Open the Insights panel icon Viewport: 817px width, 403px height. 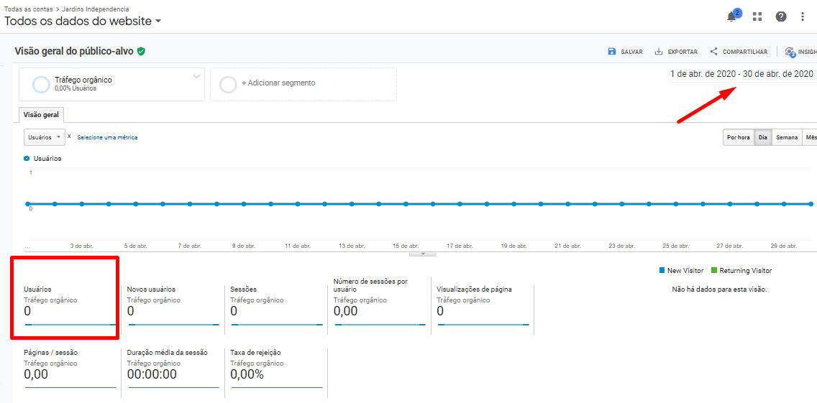[x=790, y=52]
